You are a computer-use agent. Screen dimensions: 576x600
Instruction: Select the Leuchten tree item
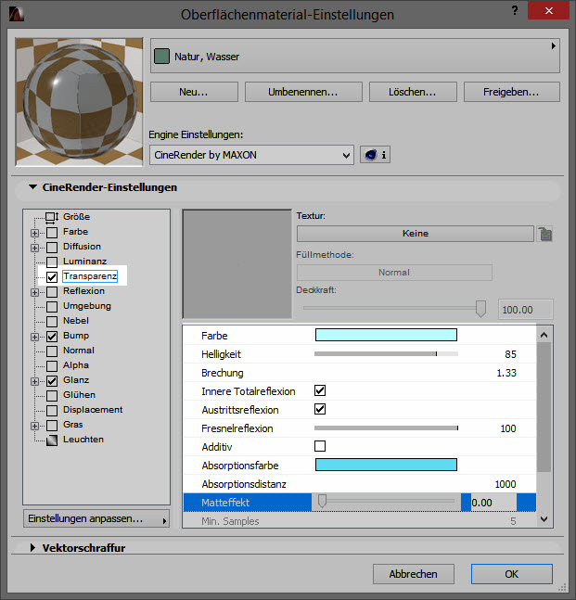tap(83, 440)
